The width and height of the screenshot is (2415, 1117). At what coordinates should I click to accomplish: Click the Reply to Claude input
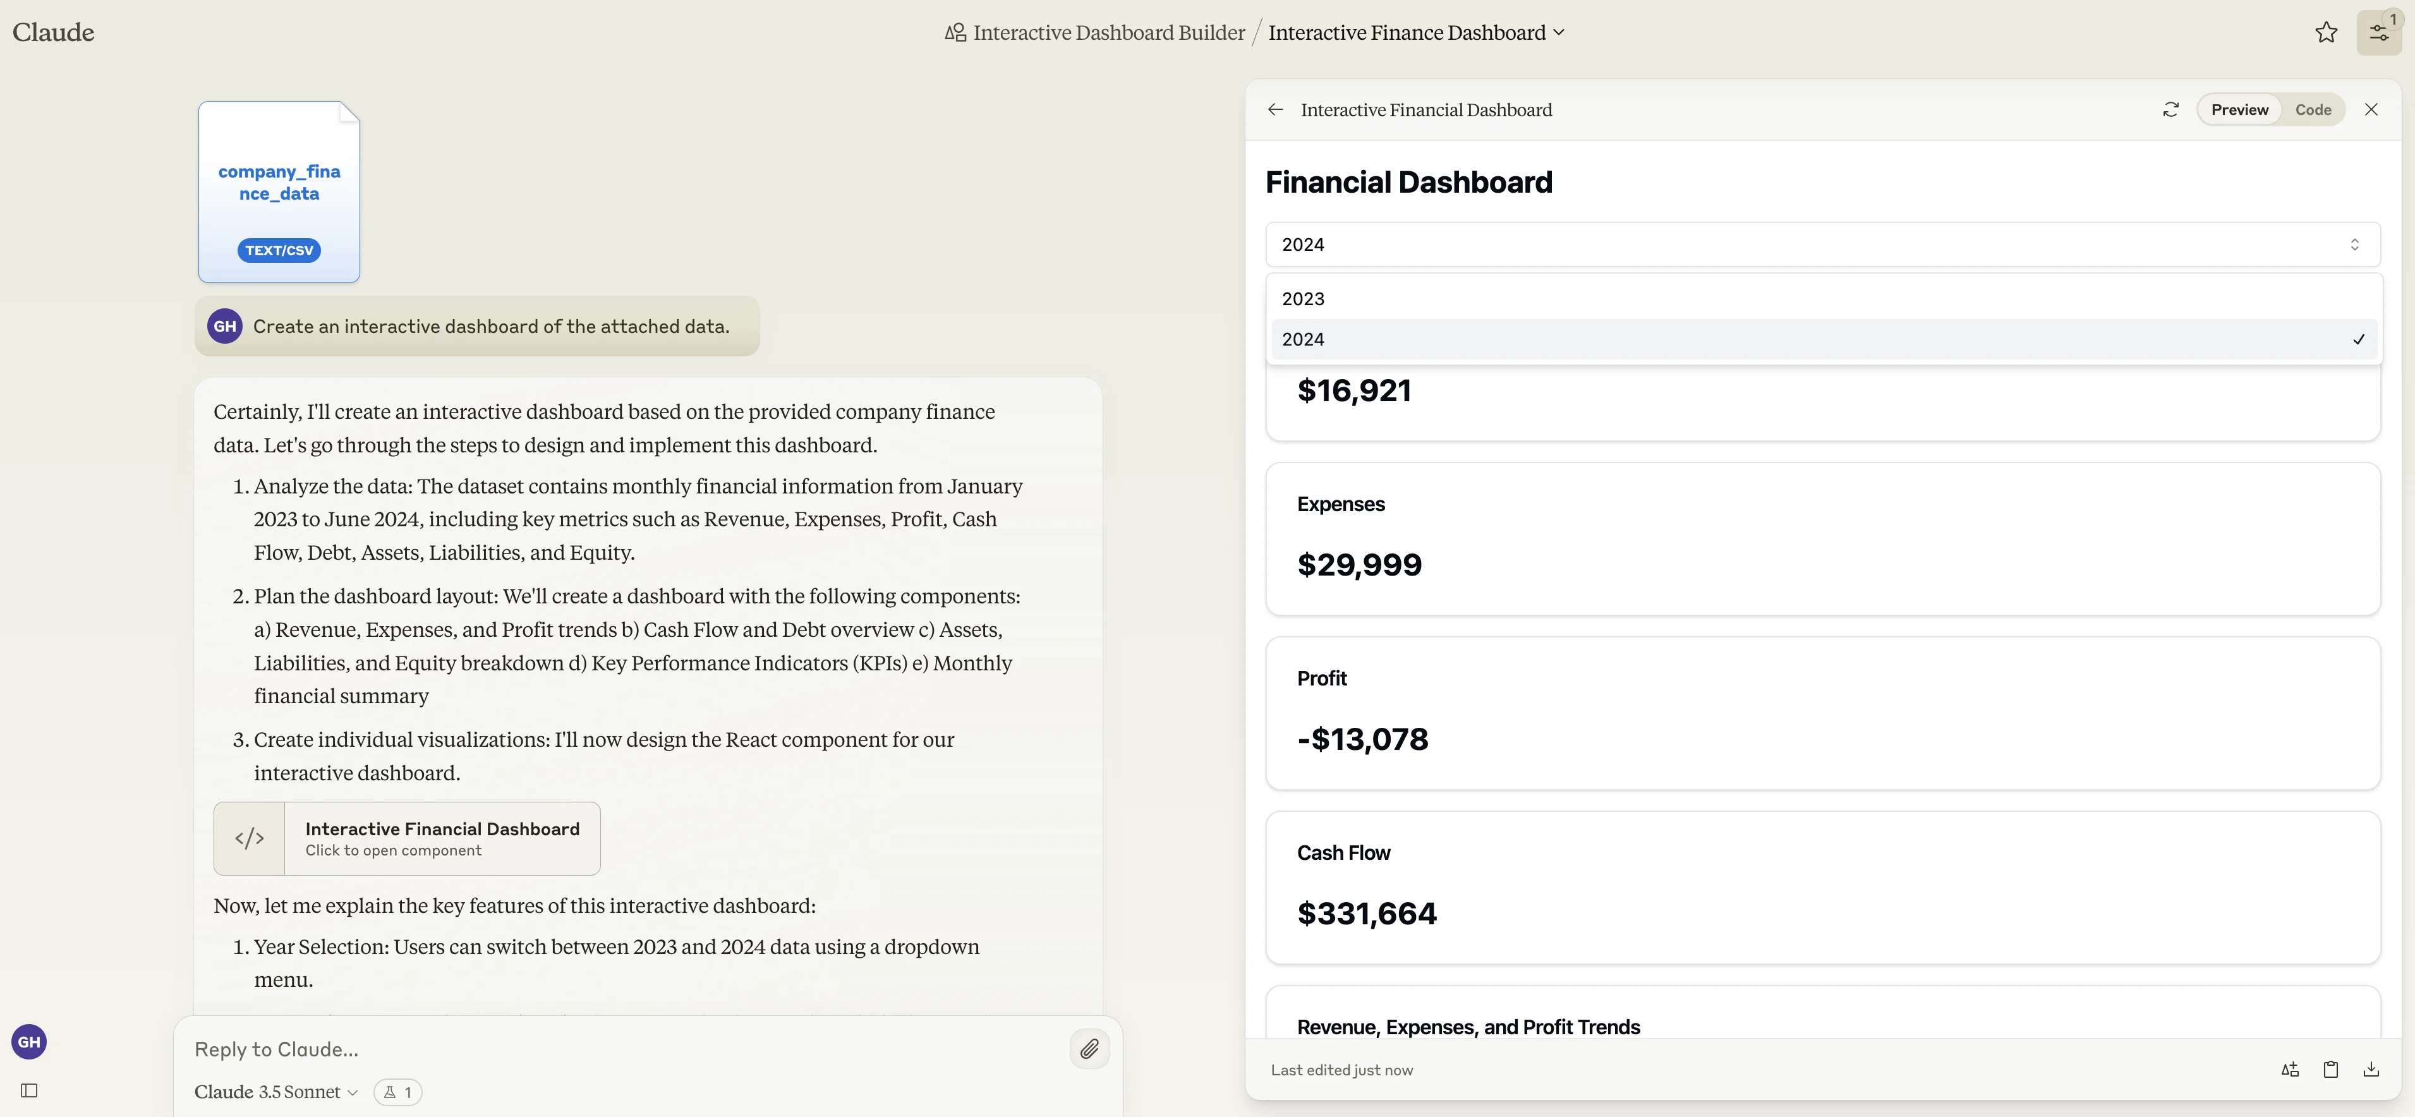(x=619, y=1049)
